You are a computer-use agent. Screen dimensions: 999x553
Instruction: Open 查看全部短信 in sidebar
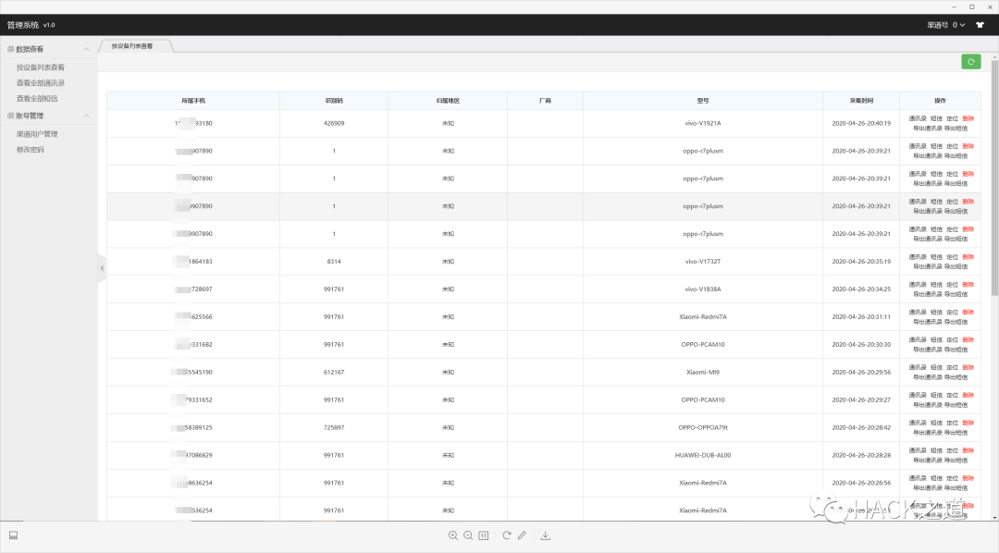point(37,98)
